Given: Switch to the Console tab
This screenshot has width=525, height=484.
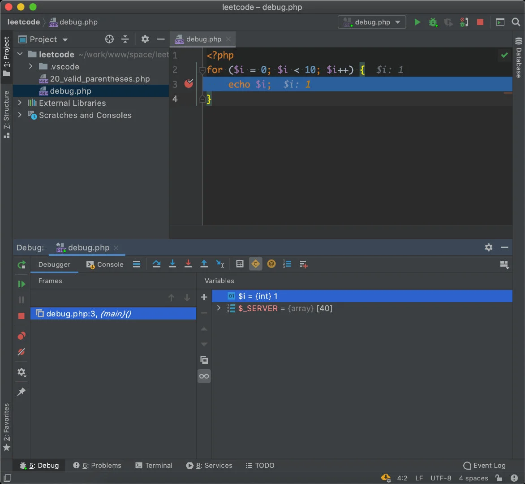Looking at the screenshot, I should click(x=105, y=264).
